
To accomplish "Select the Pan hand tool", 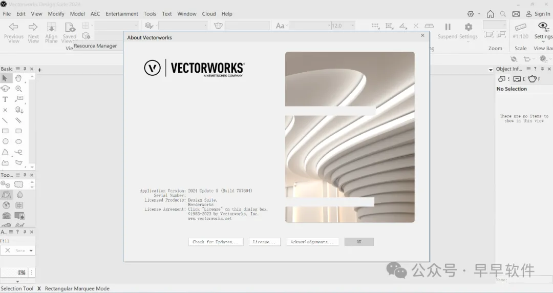I will pos(18,78).
